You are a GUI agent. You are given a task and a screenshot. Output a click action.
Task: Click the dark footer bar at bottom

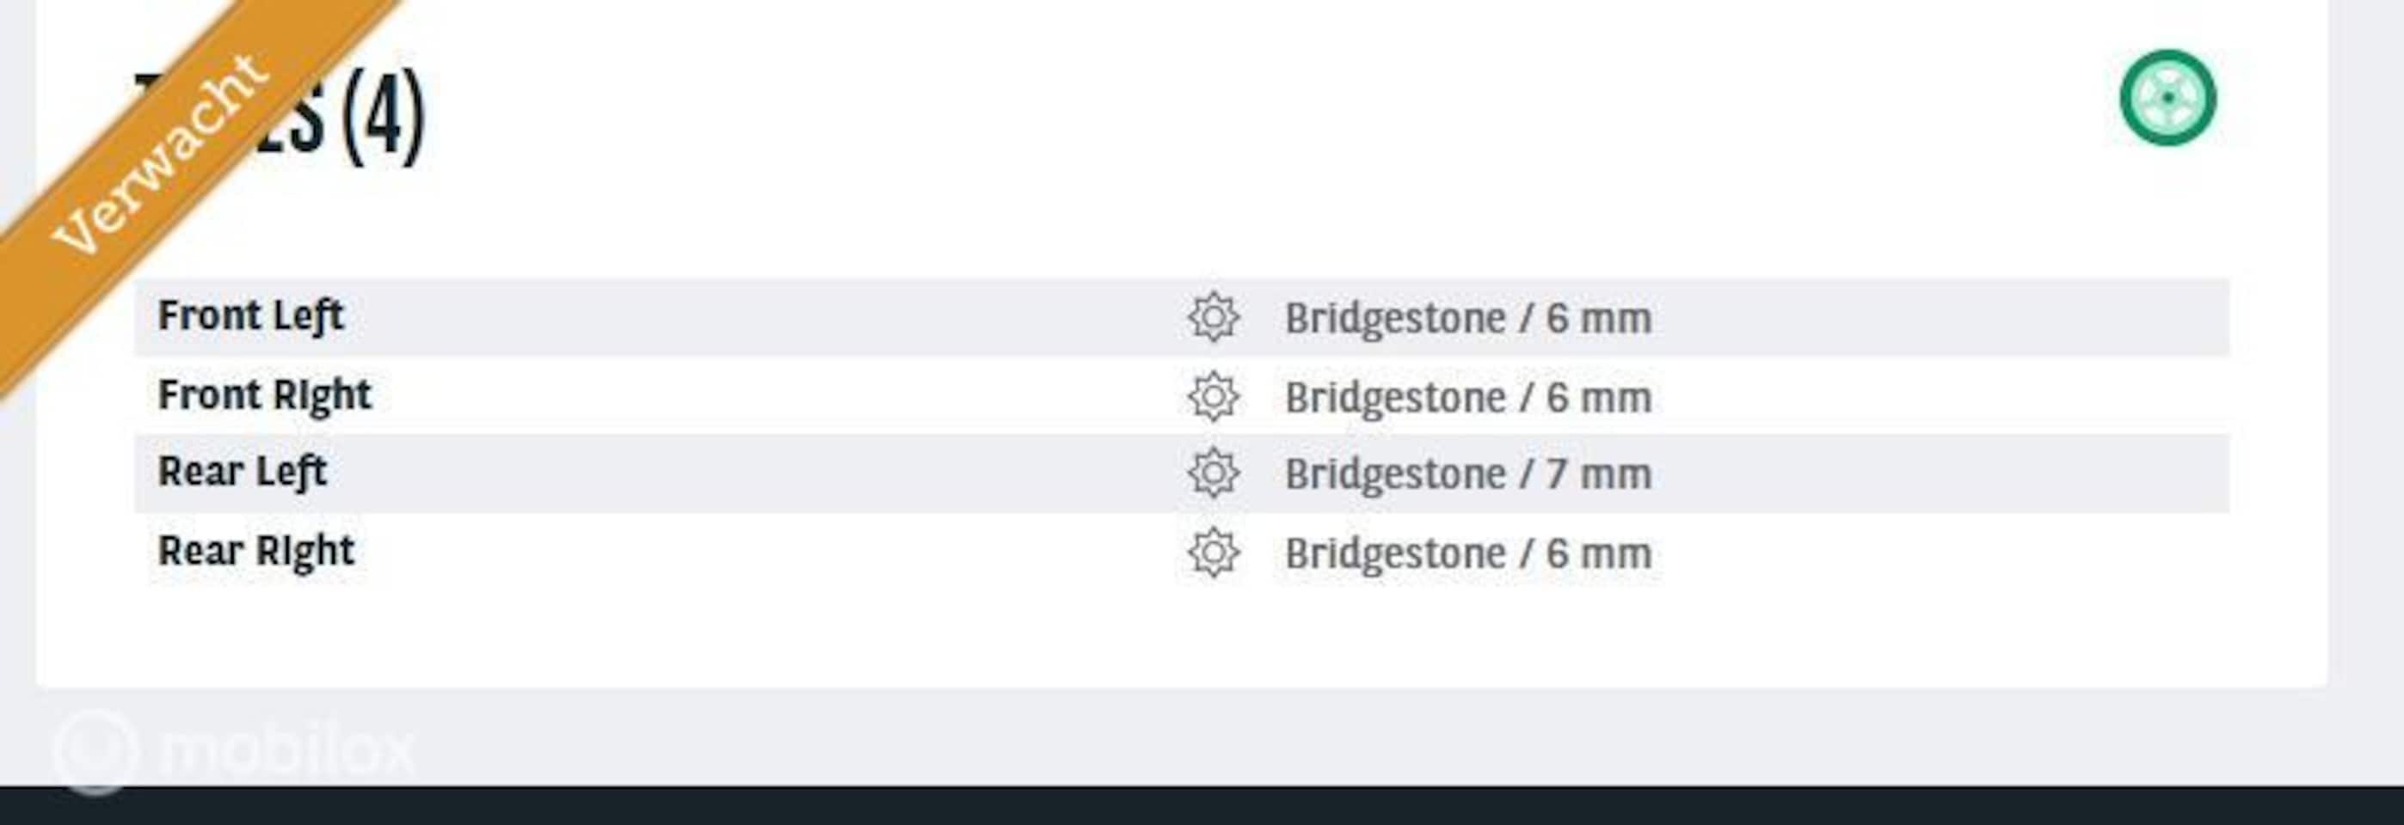[1202, 806]
